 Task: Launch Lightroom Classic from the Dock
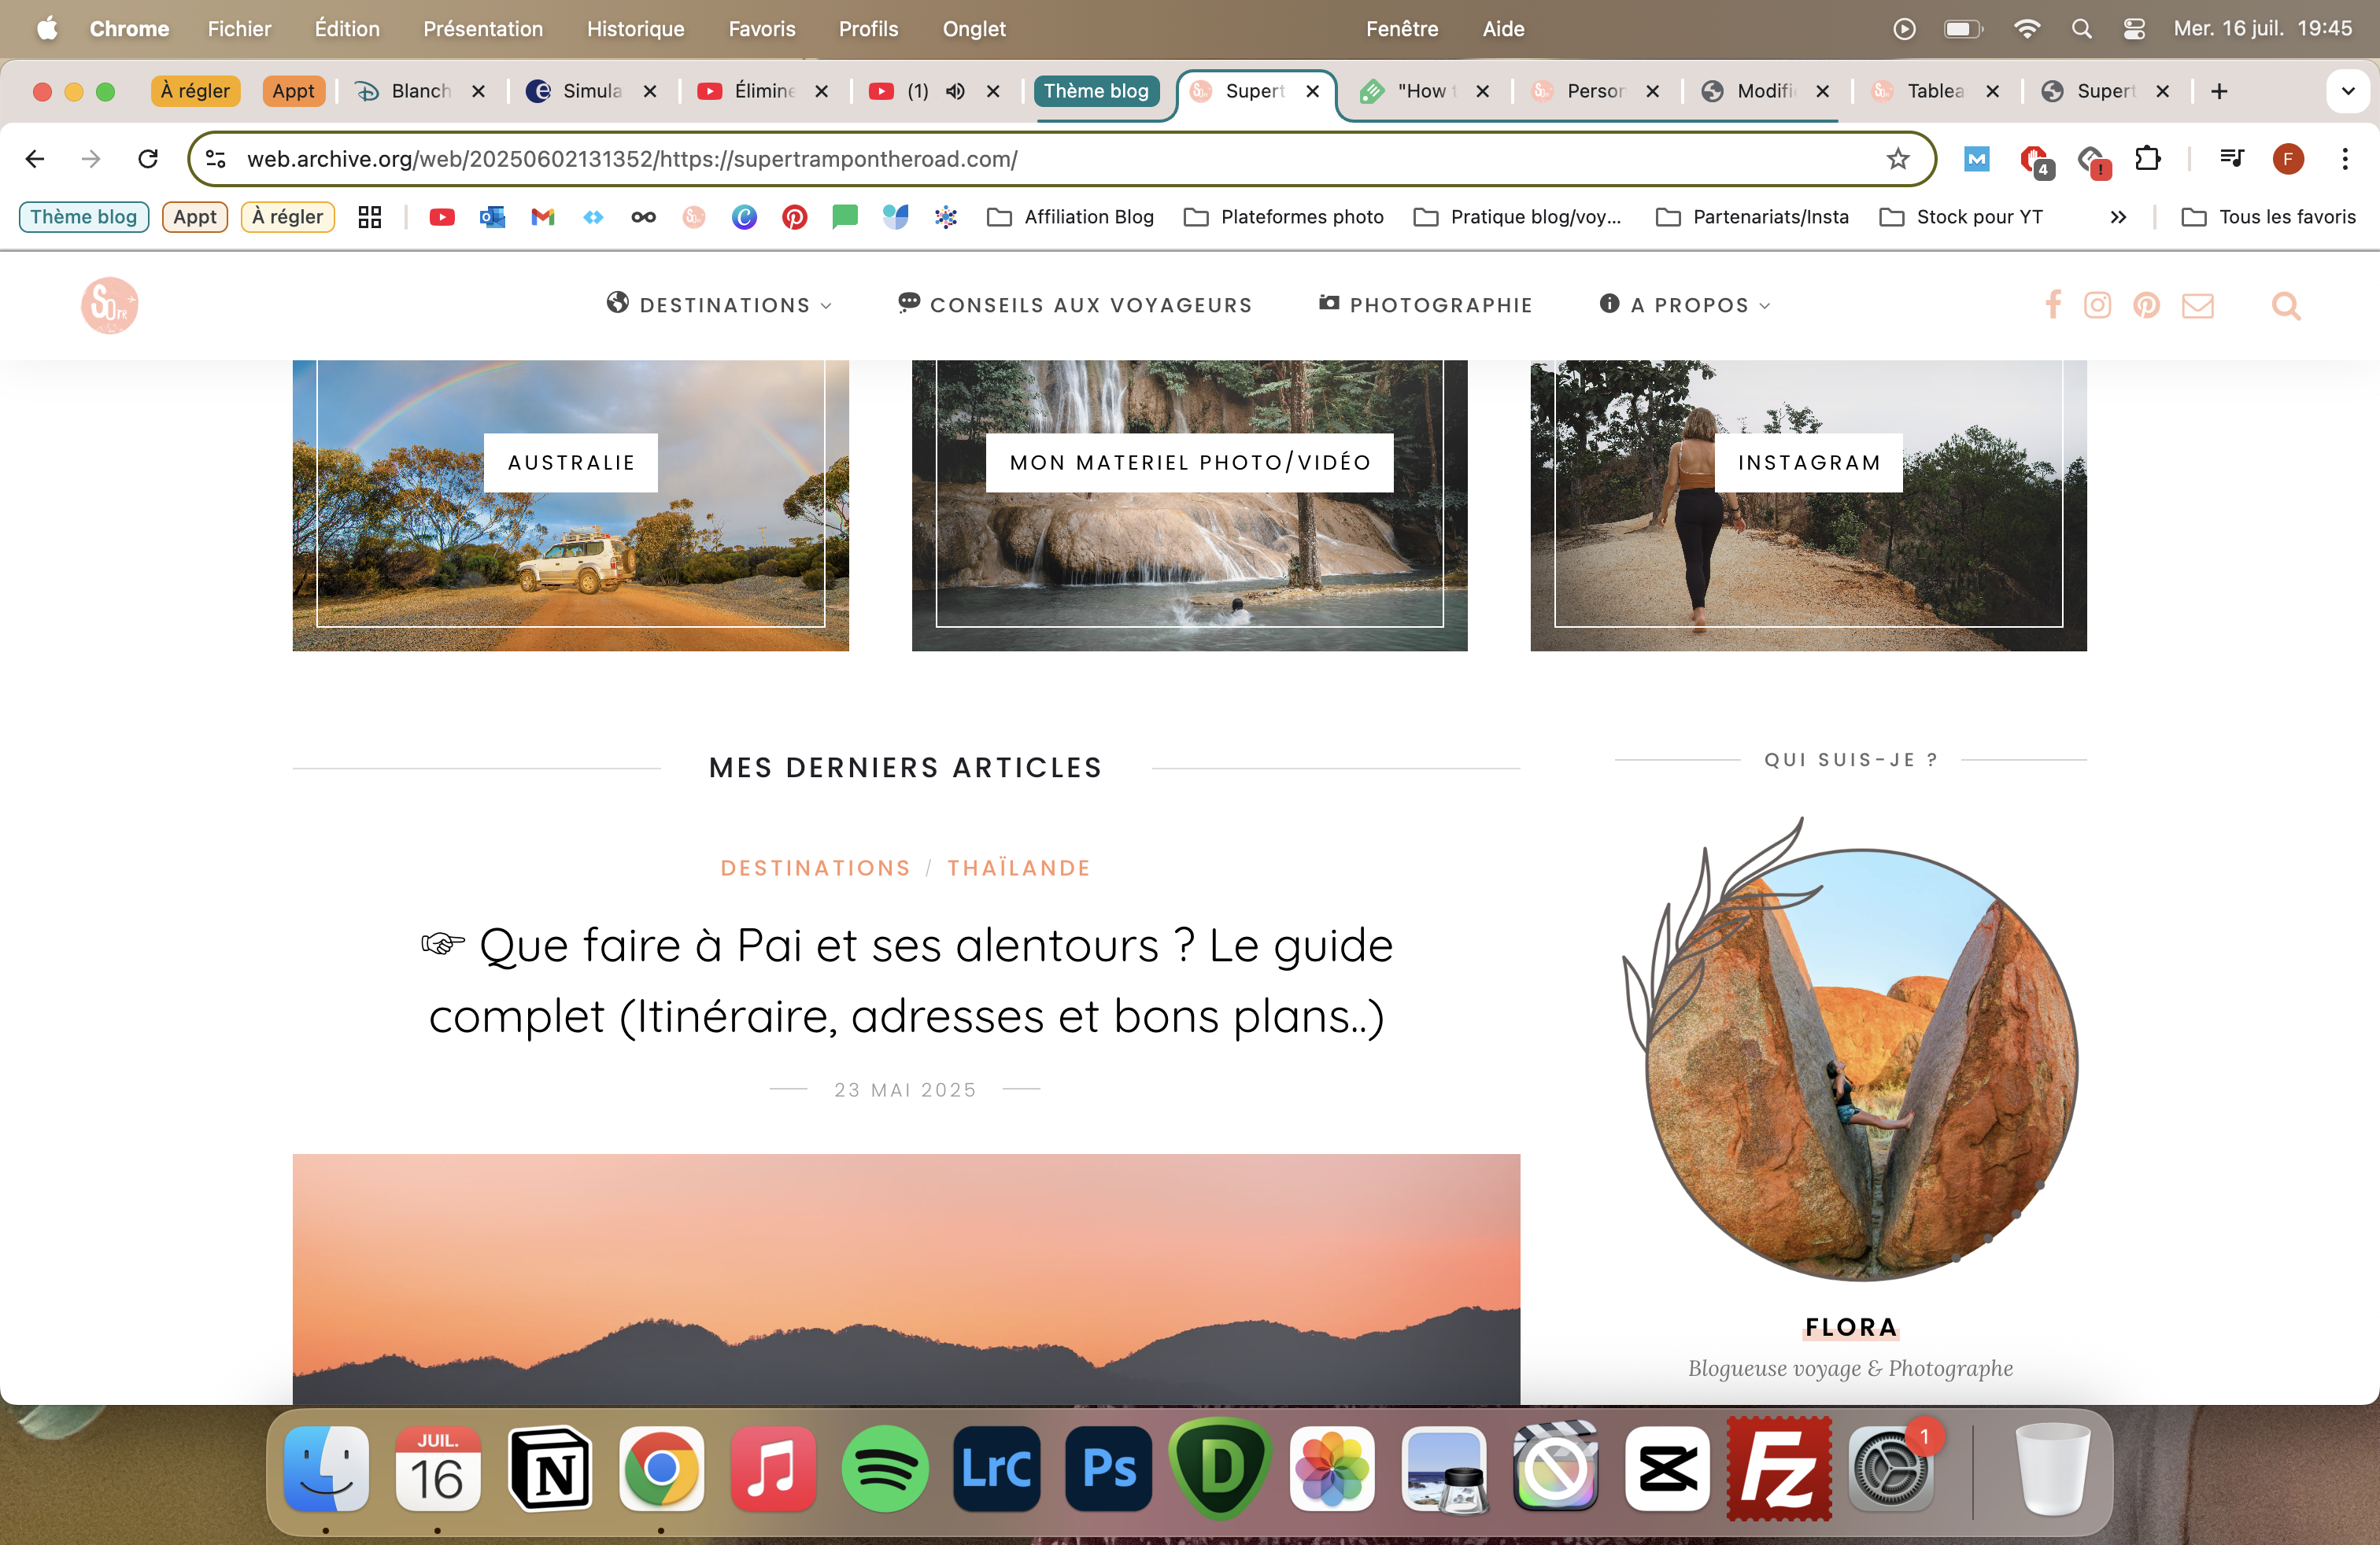[996, 1469]
